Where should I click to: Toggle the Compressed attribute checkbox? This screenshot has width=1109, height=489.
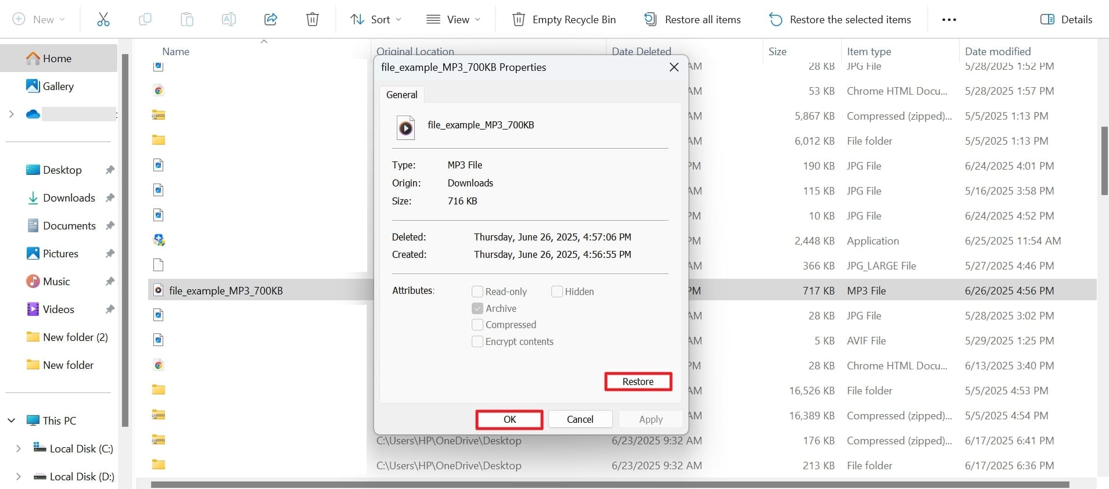tap(478, 325)
